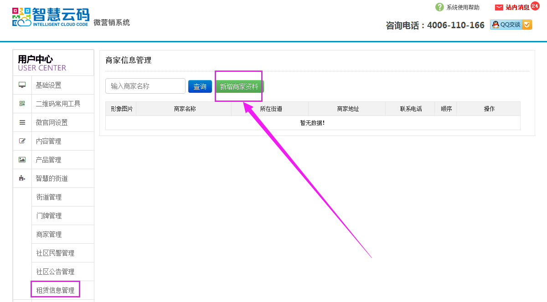Viewport: 547px width, 302px height.
Task: Click the monitor icon beside 基础设置
Action: coord(22,85)
